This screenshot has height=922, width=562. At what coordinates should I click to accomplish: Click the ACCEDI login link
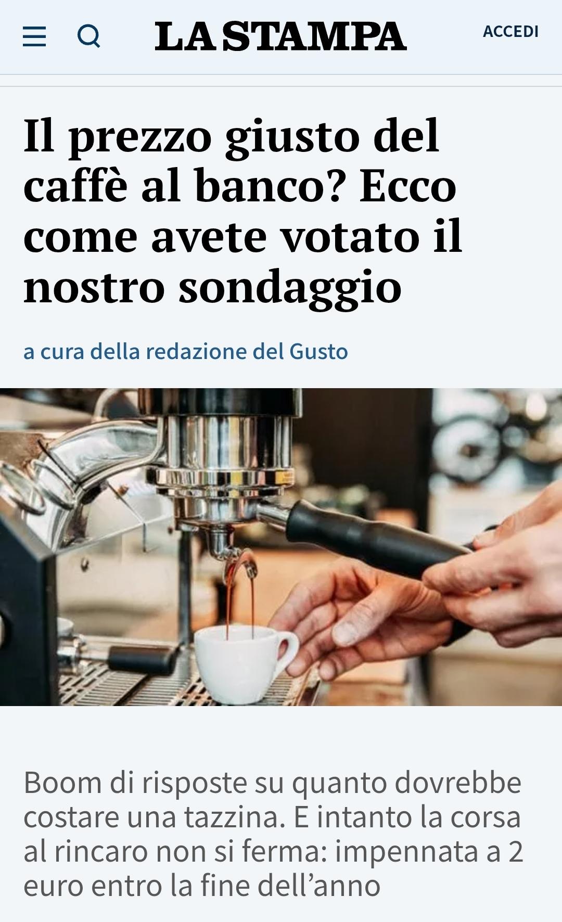(510, 32)
